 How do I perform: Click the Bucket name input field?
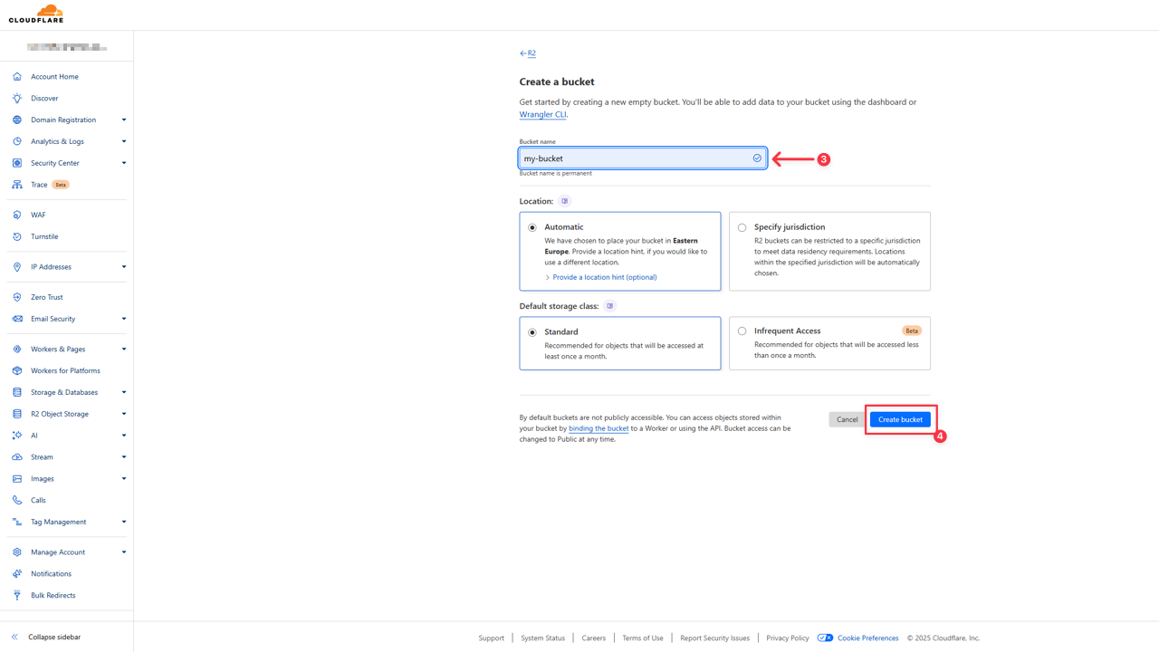point(634,158)
